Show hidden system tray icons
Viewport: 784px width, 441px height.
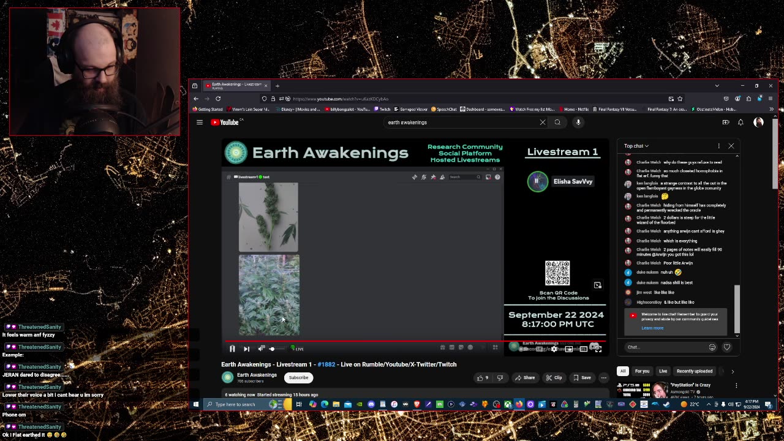709,404
